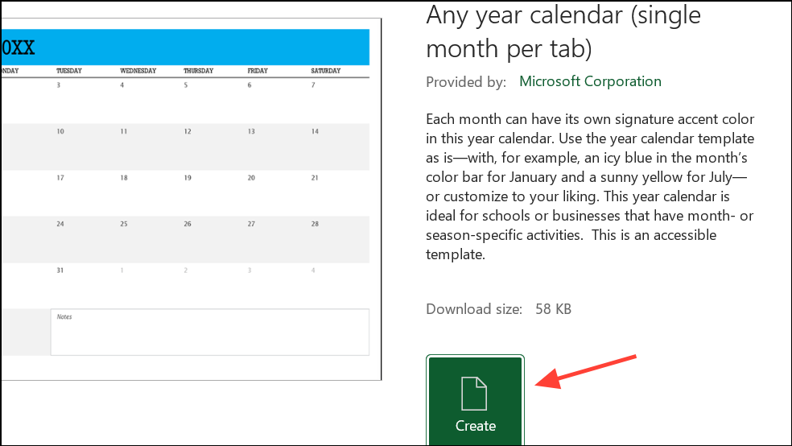
Task: Click the TUESDAY column header in preview
Action: tap(69, 71)
